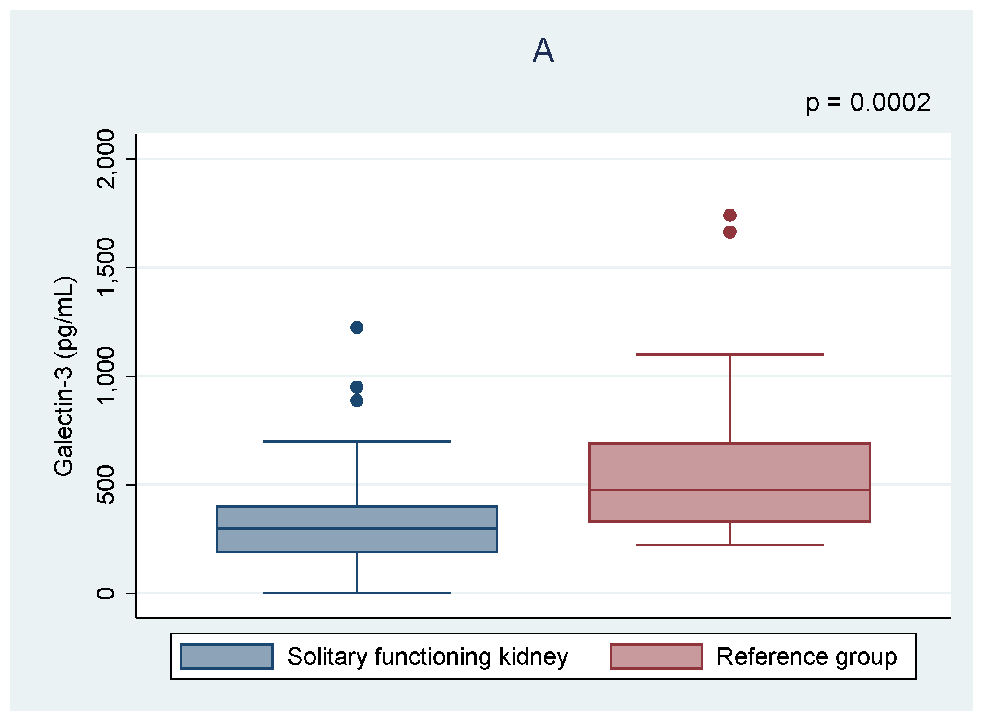Click the upper whisker cap of blue boxplot
Image resolution: width=981 pixels, height=722 pixels.
point(357,442)
